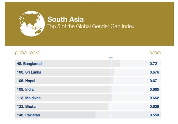Click the Global Gender Gap Index subtitle

coord(91,26)
